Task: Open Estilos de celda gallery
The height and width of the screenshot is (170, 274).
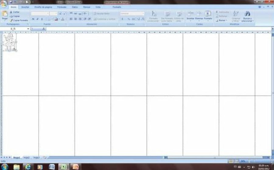Action: click(x=179, y=16)
